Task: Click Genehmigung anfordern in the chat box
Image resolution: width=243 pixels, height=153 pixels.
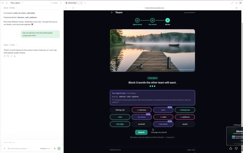Action: coord(17,148)
